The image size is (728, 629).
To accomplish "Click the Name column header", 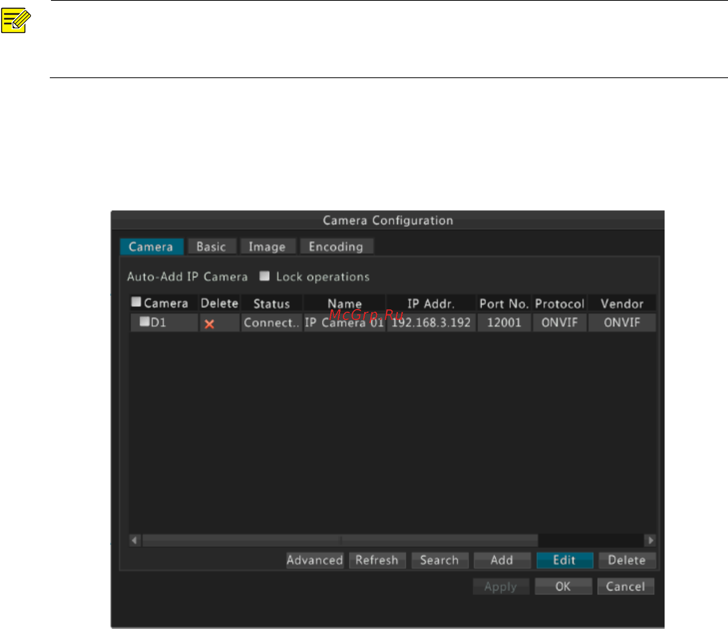I will point(344,303).
